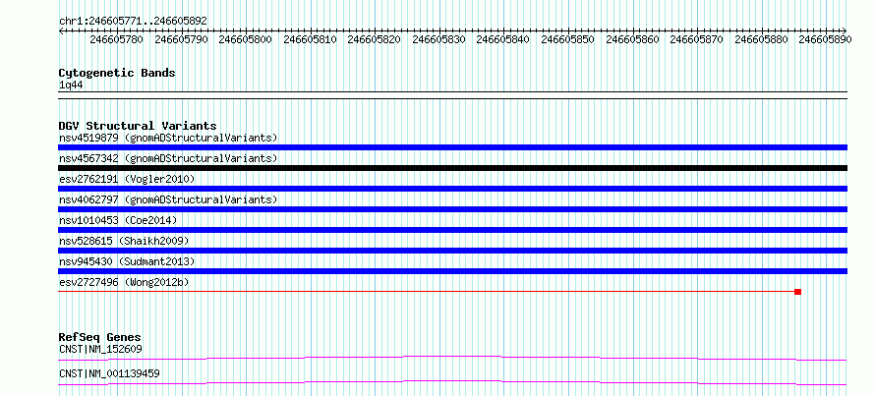The image size is (875, 396).
Task: Open transcript CNST|NM_001139459 label
Action: point(109,373)
